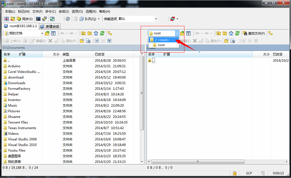Expand the globe session icon dropdown arrow
Image resolution: width=291 pixels, height=178 pixels.
click(x=177, y=19)
